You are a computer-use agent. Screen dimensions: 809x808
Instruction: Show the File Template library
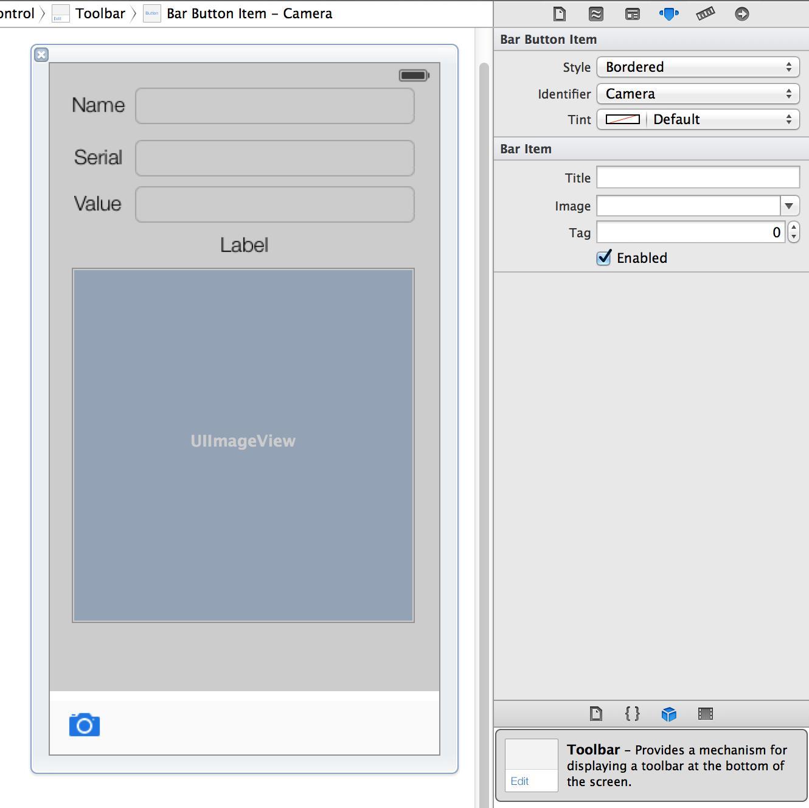[x=596, y=713]
